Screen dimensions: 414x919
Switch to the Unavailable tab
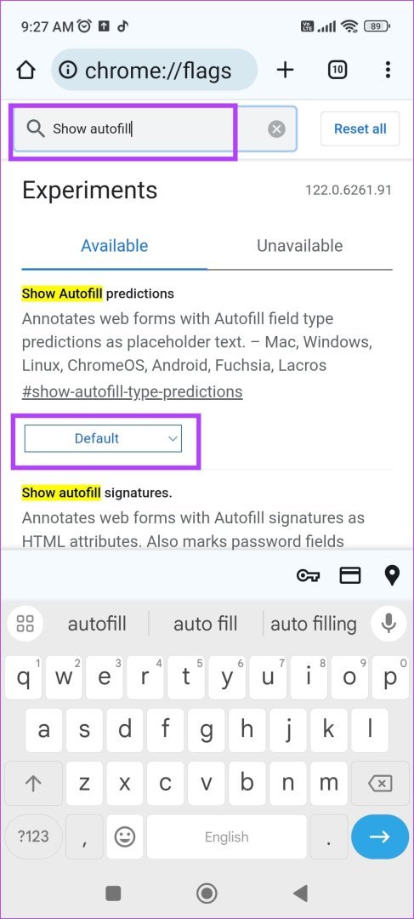click(300, 246)
